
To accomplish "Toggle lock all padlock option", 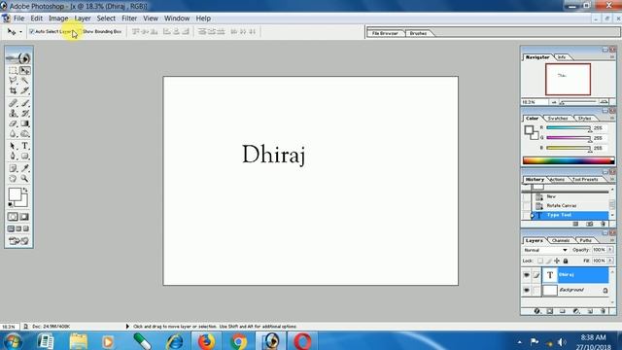I will (x=566, y=261).
